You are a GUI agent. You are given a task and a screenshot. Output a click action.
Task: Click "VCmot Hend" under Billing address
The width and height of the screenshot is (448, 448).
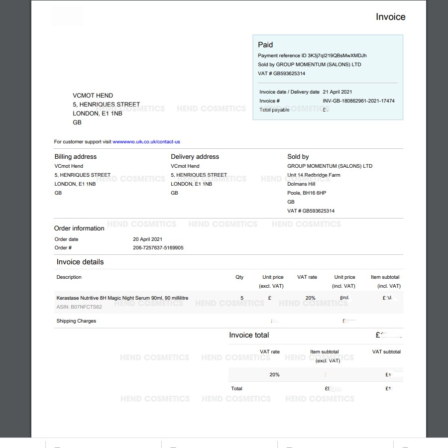(69, 166)
